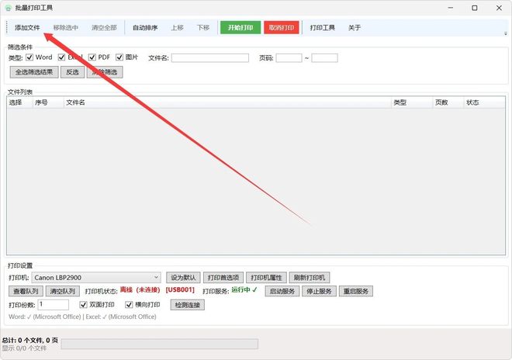Click the 类型 column header
This screenshot has height=360, width=512.
[412, 102]
